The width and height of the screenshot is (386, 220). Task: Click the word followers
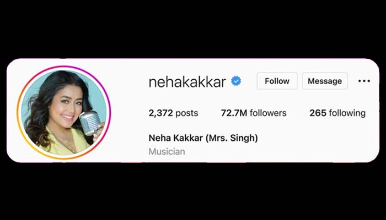[x=268, y=113]
